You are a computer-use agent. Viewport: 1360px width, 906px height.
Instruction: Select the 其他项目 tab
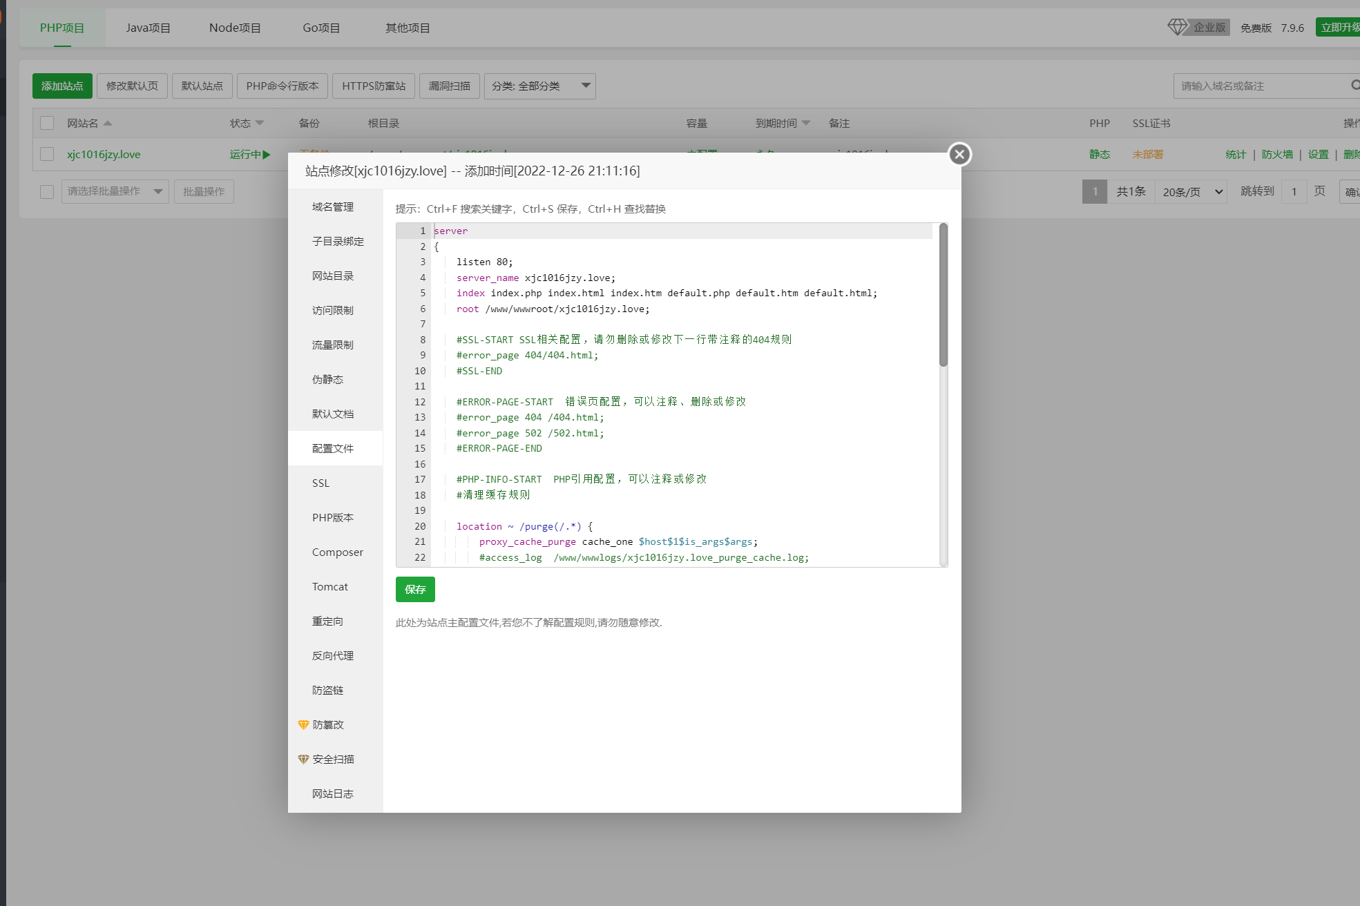point(408,28)
